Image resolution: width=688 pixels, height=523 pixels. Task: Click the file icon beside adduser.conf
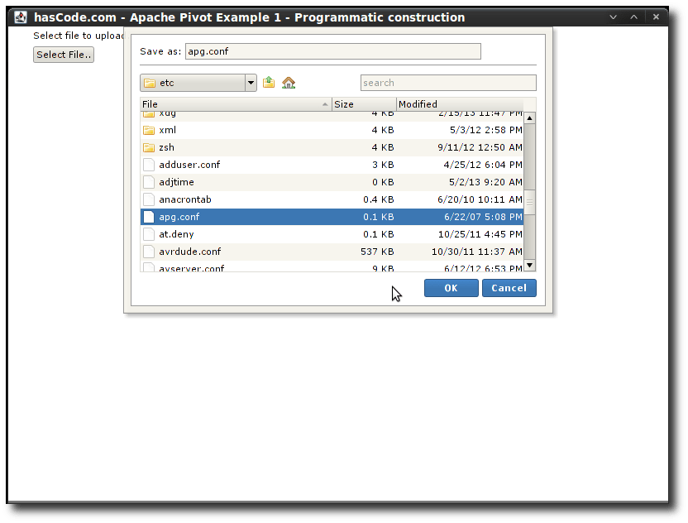pyautogui.click(x=149, y=165)
